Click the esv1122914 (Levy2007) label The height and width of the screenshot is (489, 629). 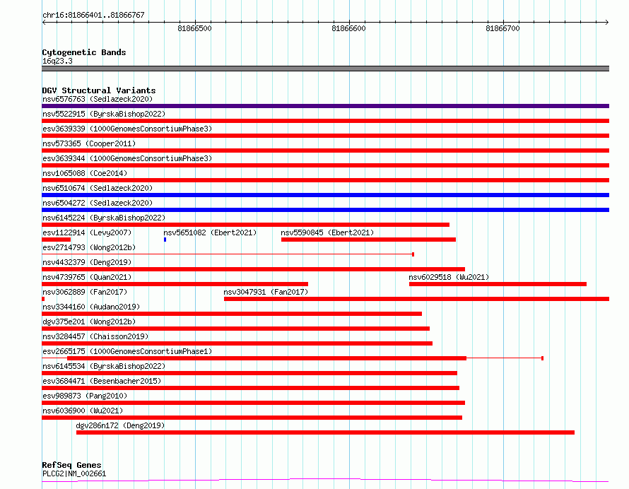pyautogui.click(x=87, y=232)
